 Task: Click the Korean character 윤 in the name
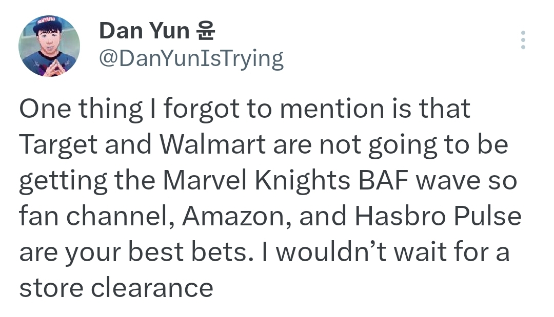[205, 31]
